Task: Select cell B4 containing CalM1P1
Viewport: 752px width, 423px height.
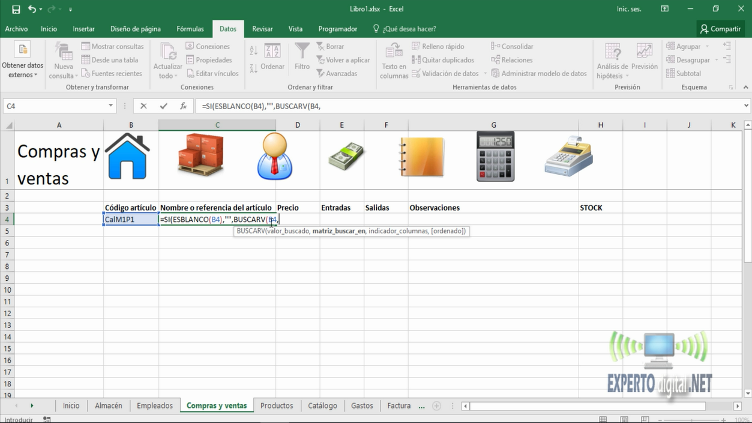Action: [x=131, y=220]
